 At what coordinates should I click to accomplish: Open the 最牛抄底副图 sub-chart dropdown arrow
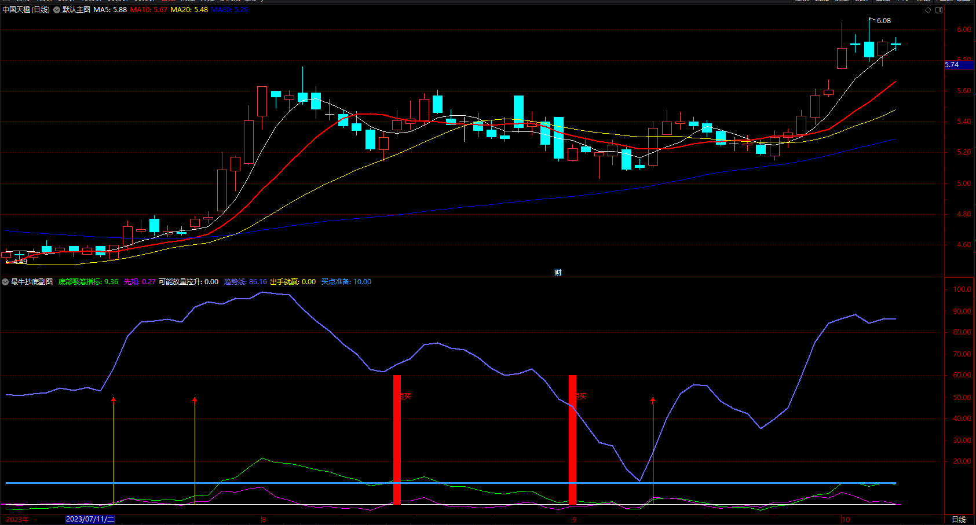pyautogui.click(x=5, y=282)
